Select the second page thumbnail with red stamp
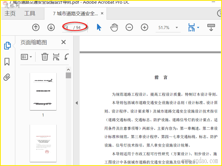This screenshot has width=222, height=166. [x=43, y=143]
